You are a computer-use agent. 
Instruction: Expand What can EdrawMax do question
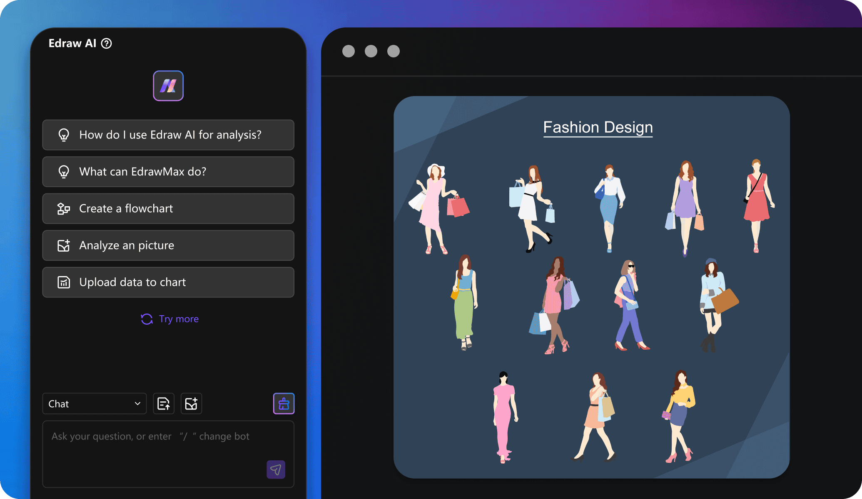coord(168,172)
